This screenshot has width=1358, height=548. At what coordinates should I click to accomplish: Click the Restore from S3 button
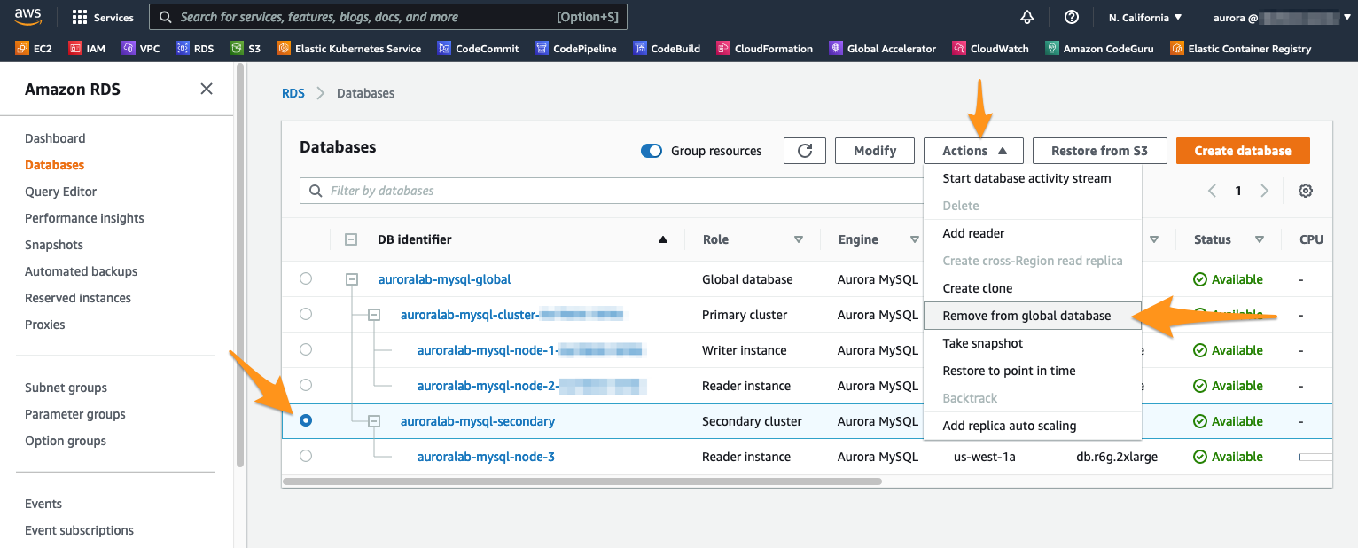tap(1099, 151)
